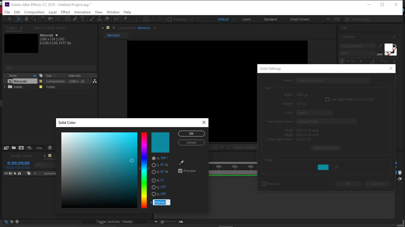Click the vertical hue slider strip
This screenshot has width=405, height=227.
(x=144, y=170)
